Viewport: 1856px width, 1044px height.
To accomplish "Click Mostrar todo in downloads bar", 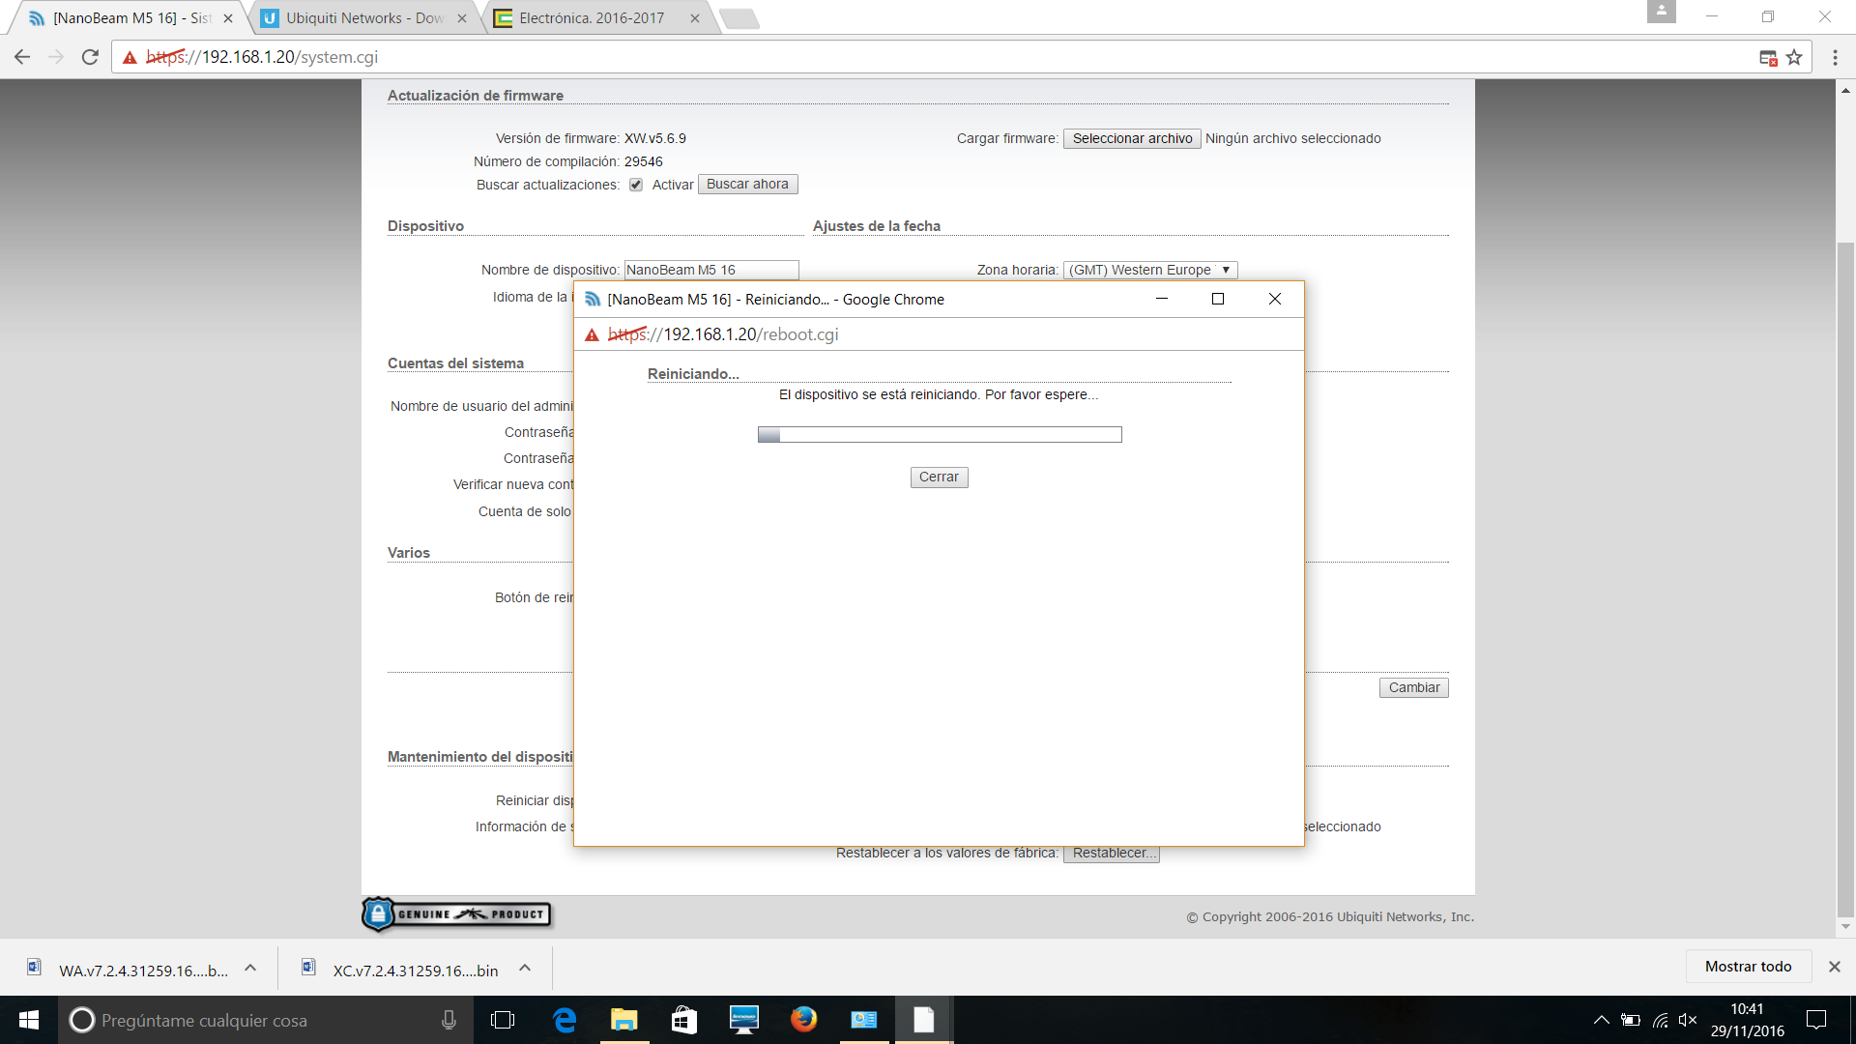I will [x=1748, y=967].
